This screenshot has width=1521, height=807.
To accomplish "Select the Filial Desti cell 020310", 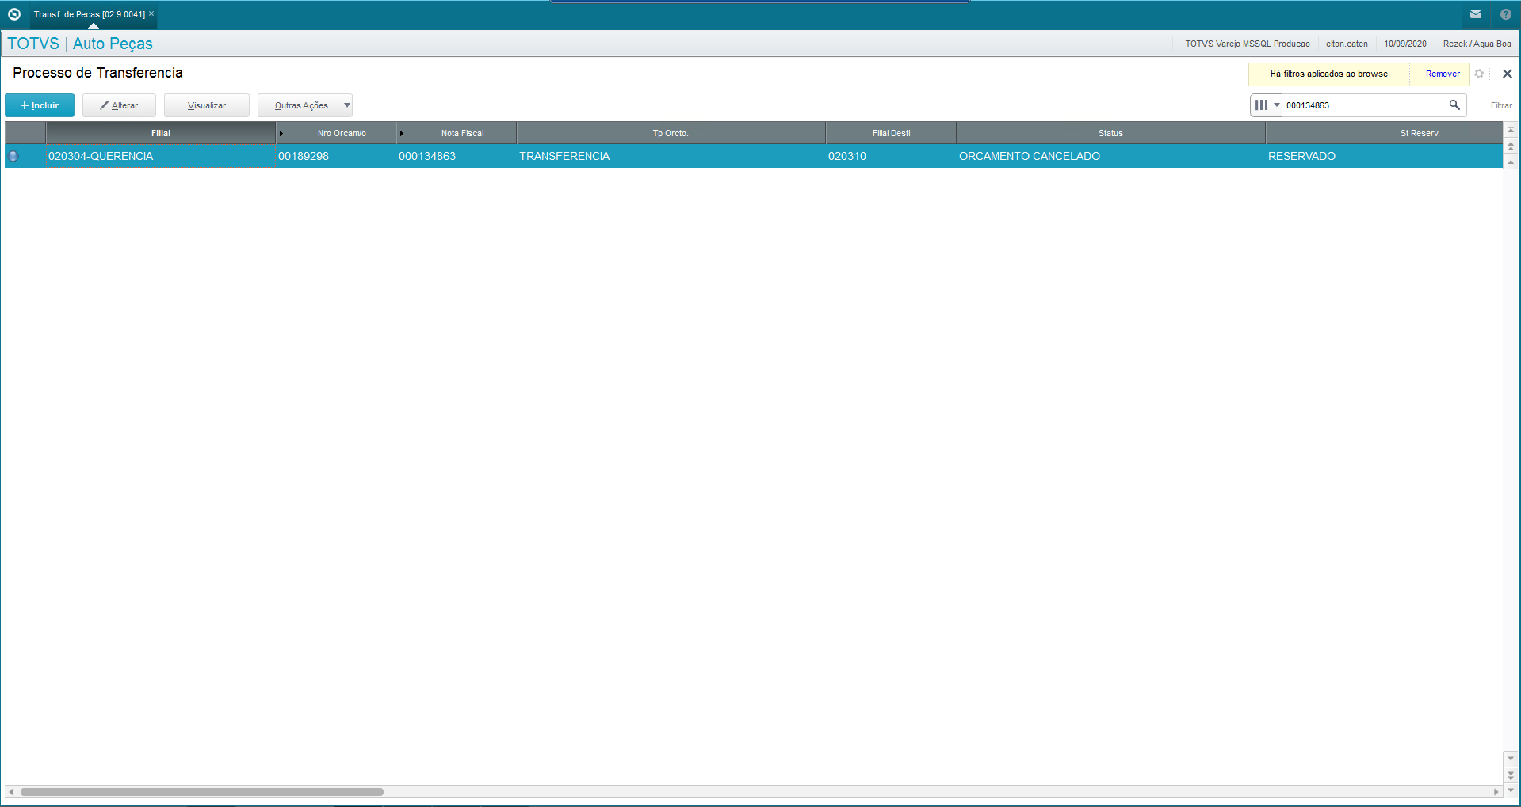I will (x=891, y=156).
